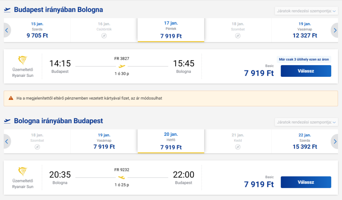
Task: Select the 15 jan. Szerda 9 705 Ft date
Action: (37, 30)
